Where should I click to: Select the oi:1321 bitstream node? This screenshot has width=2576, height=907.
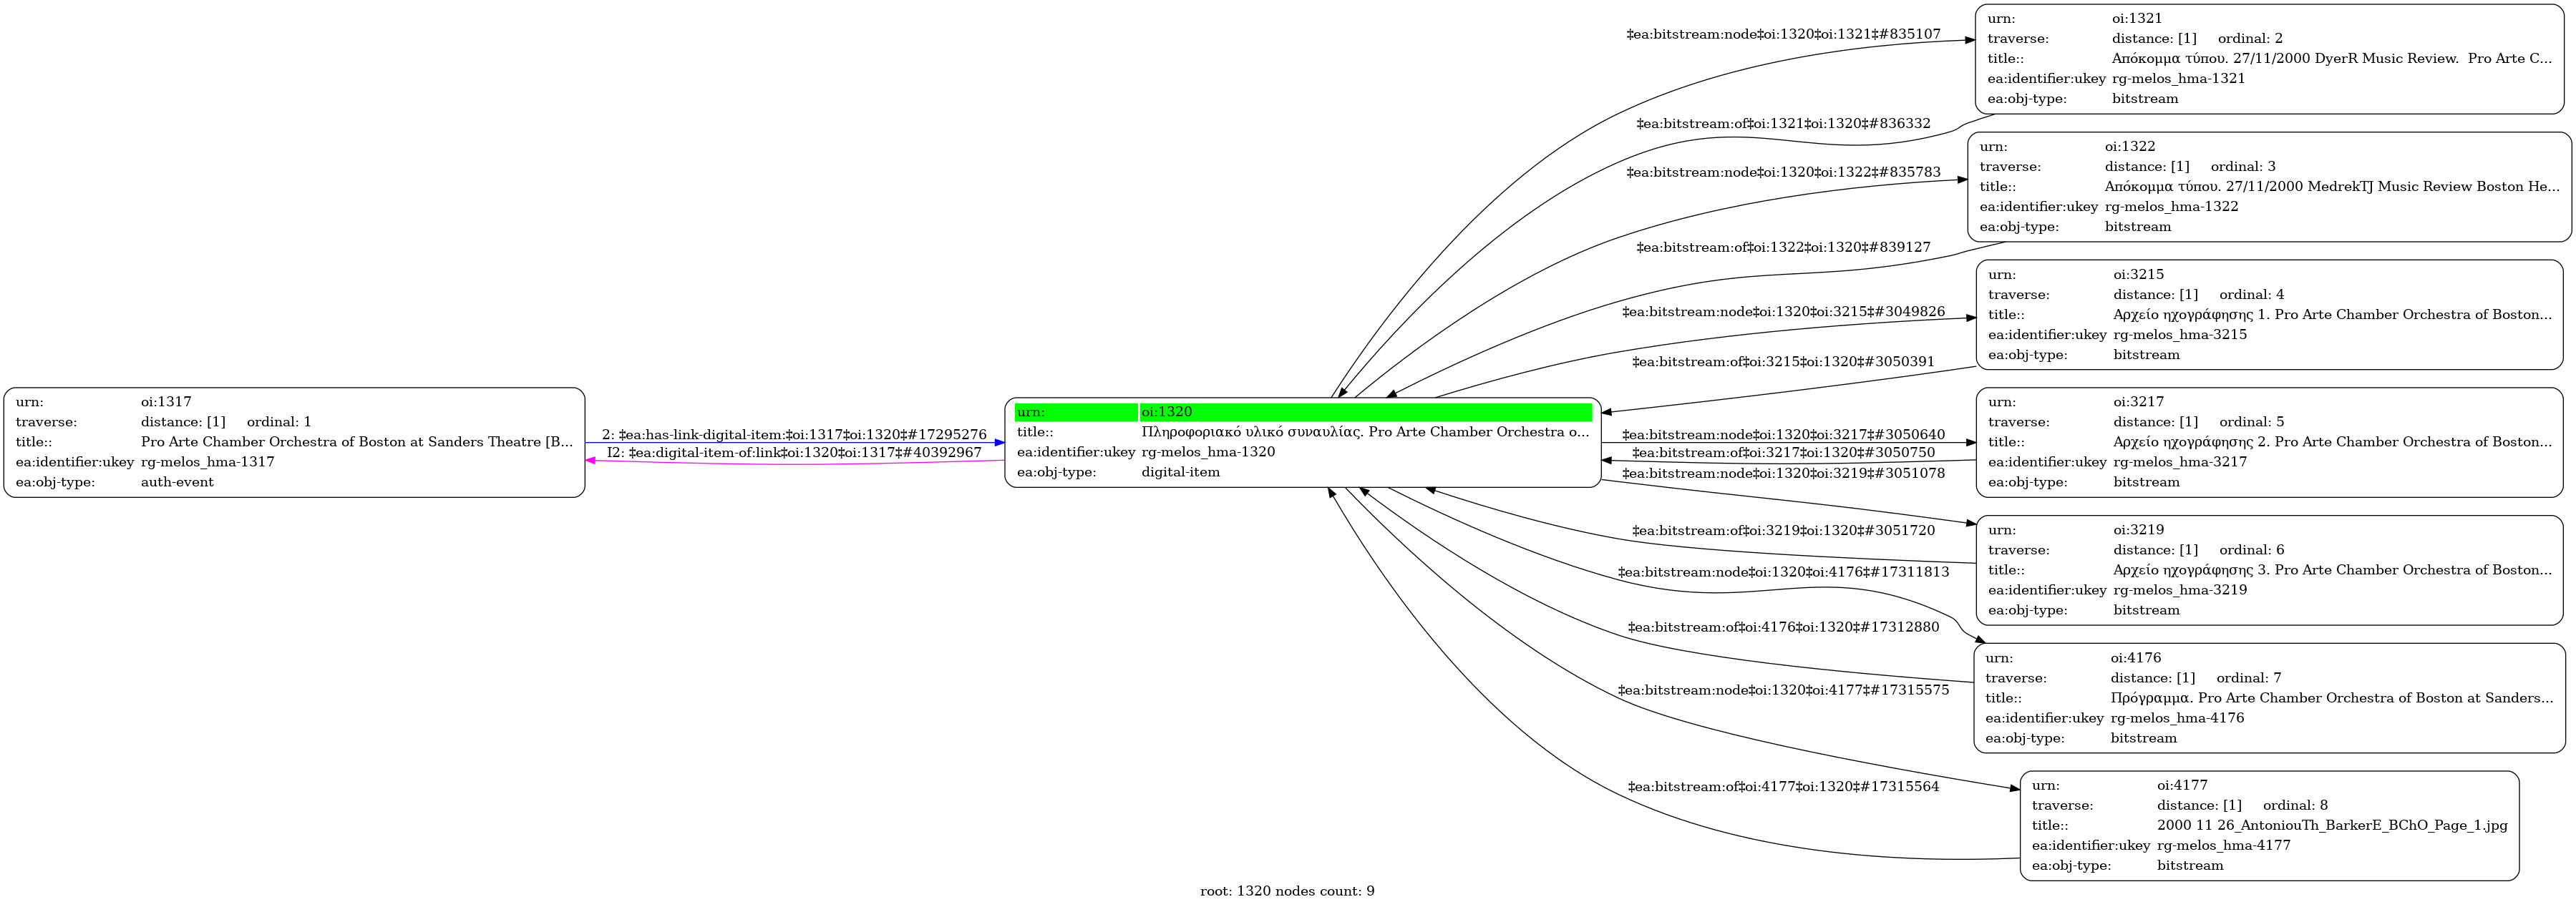(2269, 59)
